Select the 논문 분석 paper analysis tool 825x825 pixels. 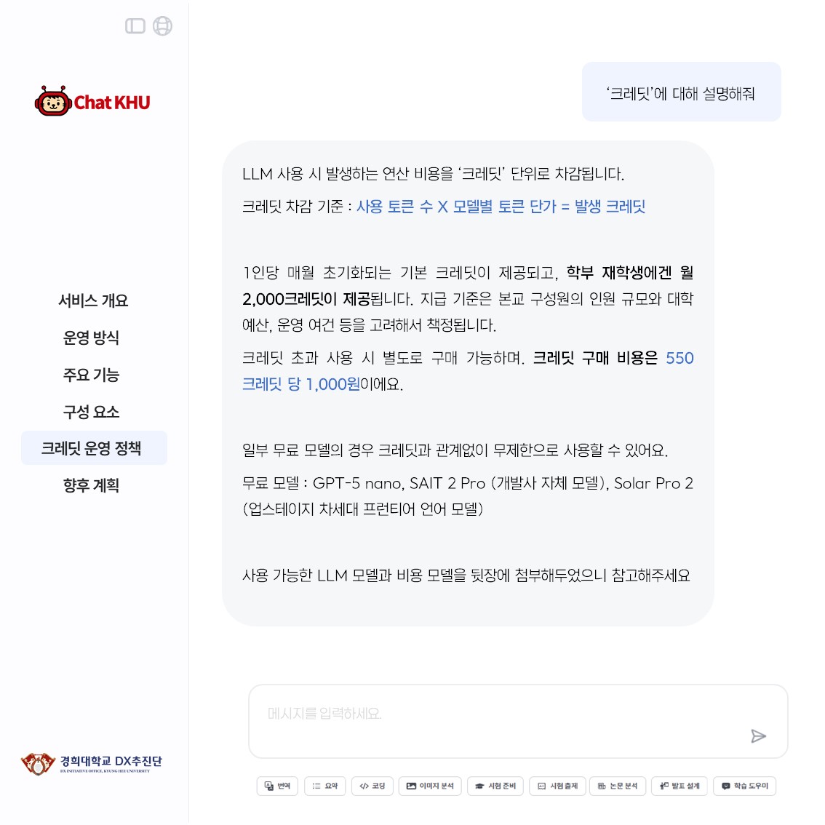[617, 786]
